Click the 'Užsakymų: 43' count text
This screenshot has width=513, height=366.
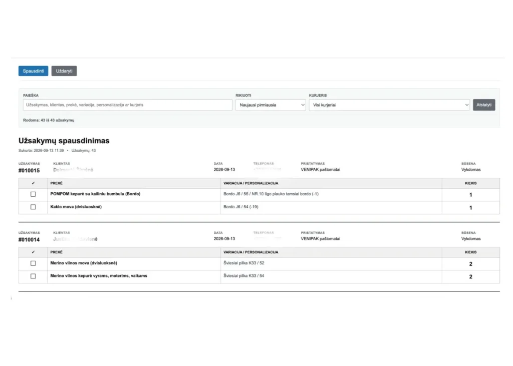(84, 151)
